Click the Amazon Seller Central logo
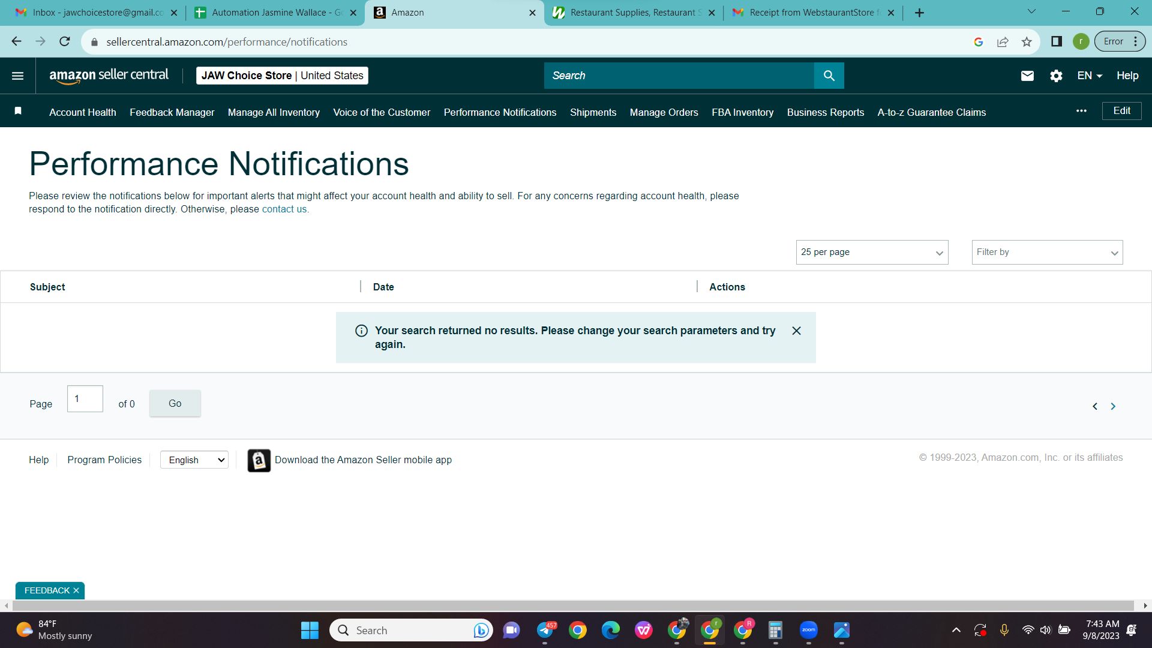 (x=109, y=76)
